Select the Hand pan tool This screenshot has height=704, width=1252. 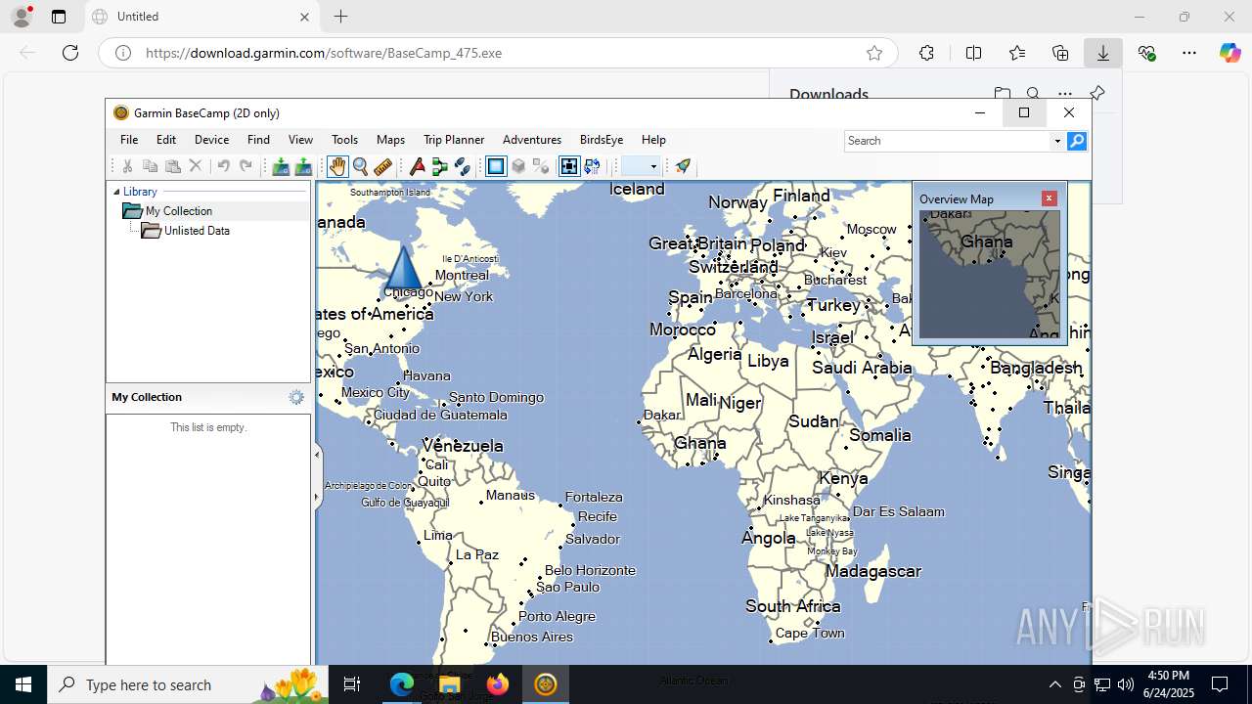pos(337,166)
